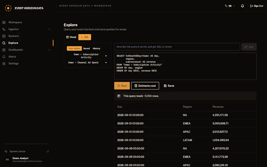Save the current query
The height and width of the screenshot is (167, 267).
tap(169, 86)
